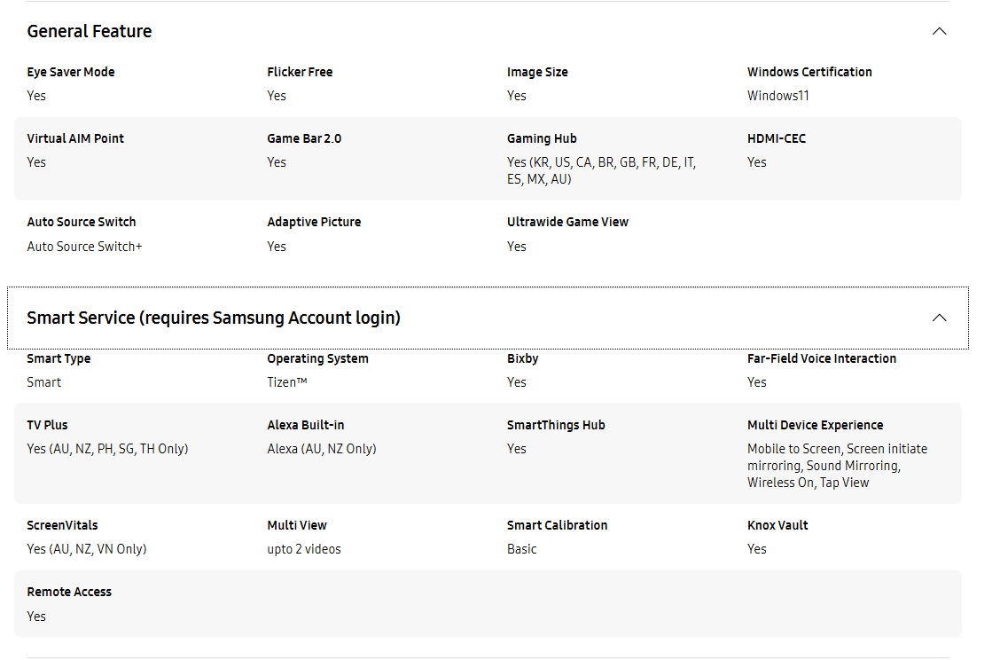The width and height of the screenshot is (1000, 660).
Task: Select the Alexa Built-in label
Action: pyautogui.click(x=306, y=425)
